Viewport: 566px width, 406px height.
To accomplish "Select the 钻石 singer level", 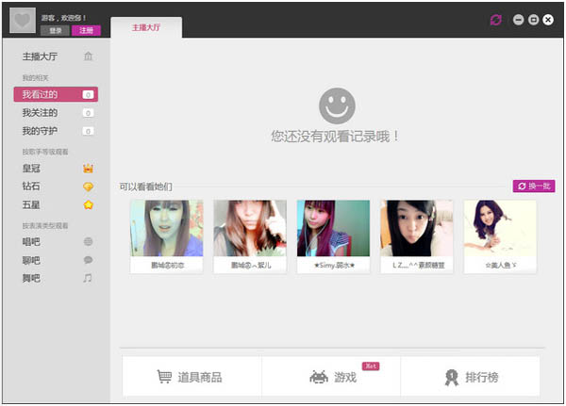I will 56,187.
